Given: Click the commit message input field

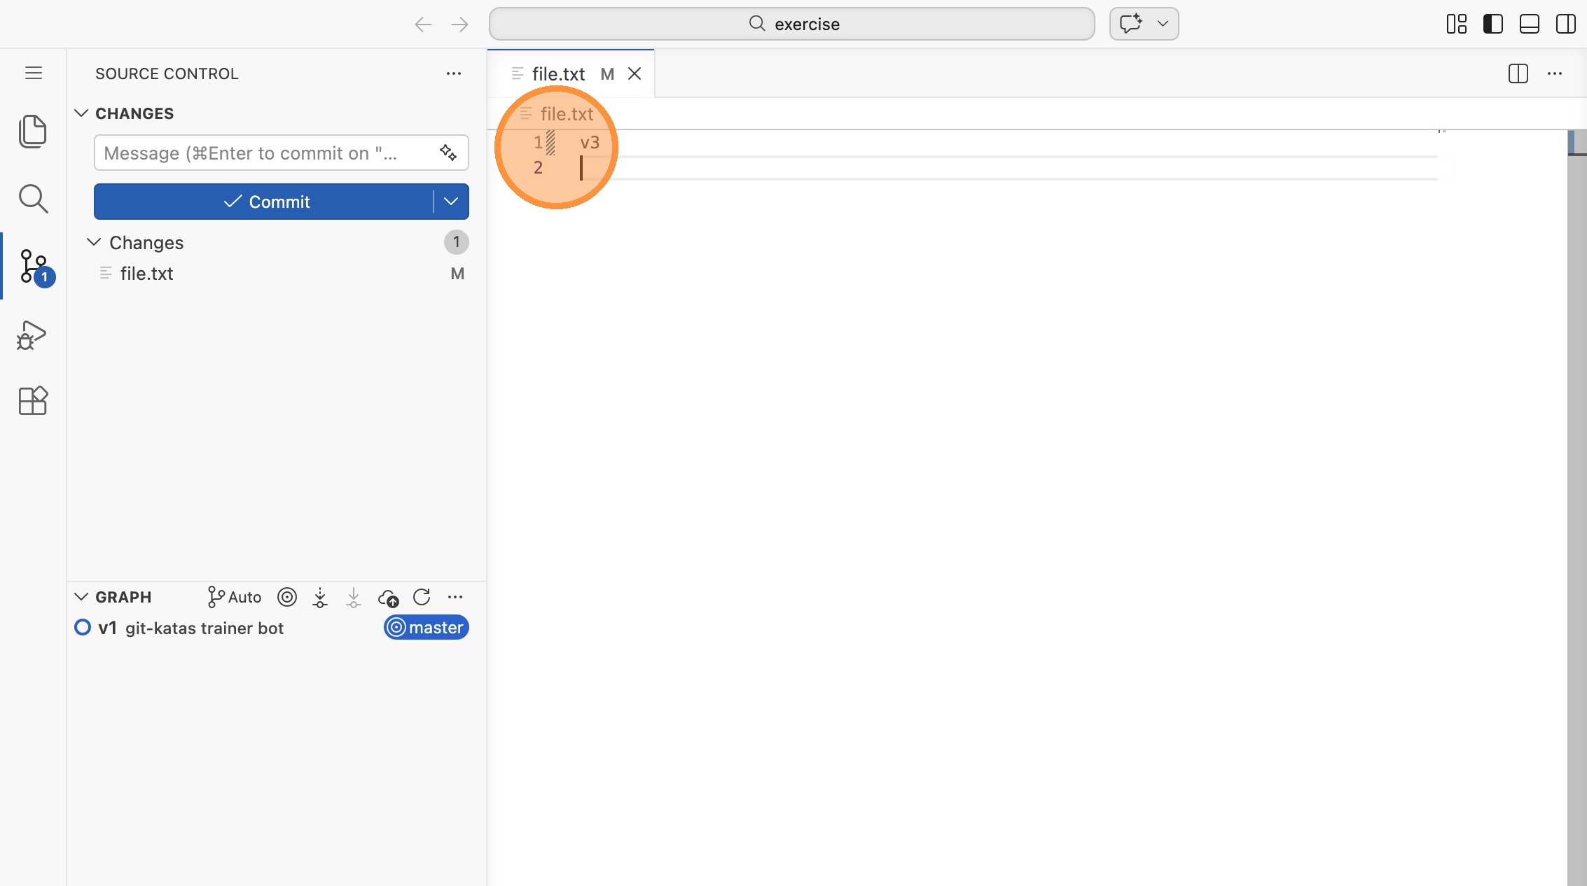Looking at the screenshot, I should 266,153.
